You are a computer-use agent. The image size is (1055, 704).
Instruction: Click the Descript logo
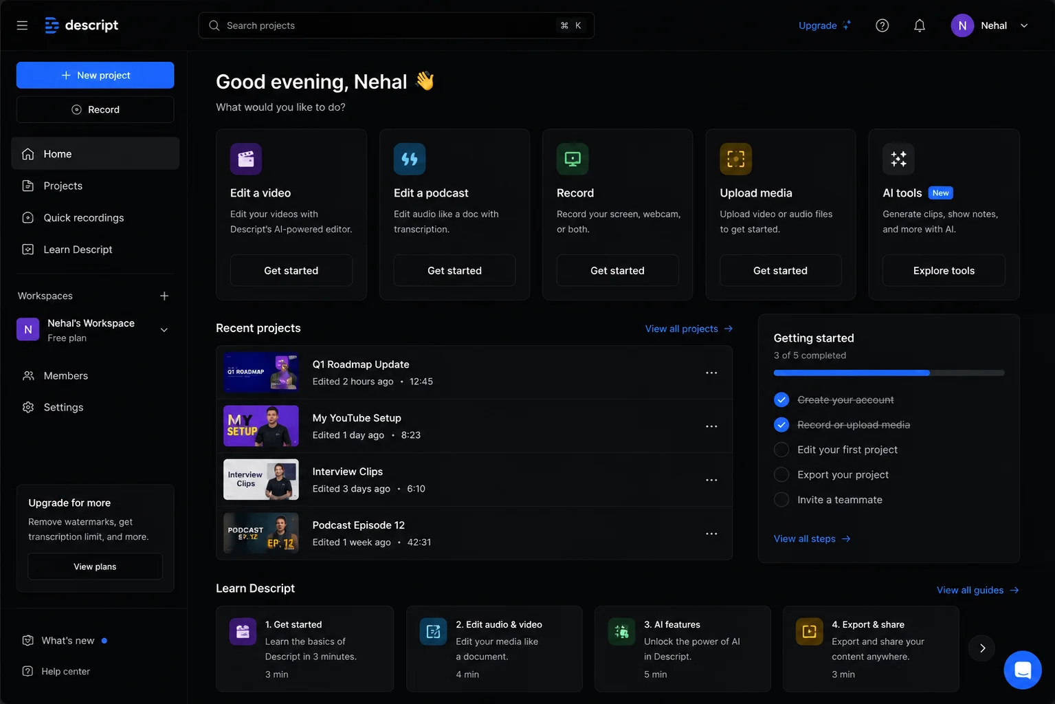pos(81,25)
